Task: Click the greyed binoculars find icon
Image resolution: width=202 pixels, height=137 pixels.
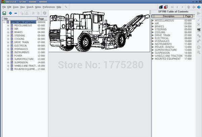Action: point(27,13)
